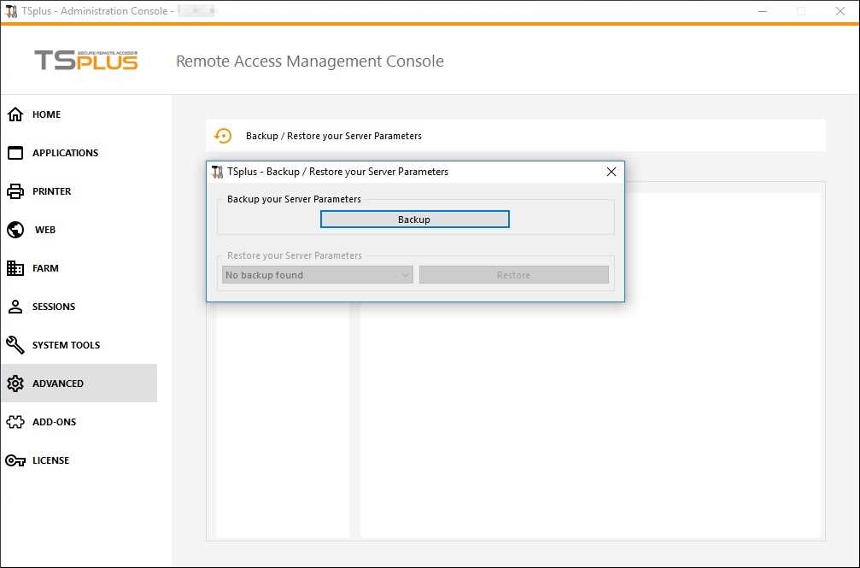Open the 'No backup found' dropdown
This screenshot has height=568, width=860.
coord(316,274)
